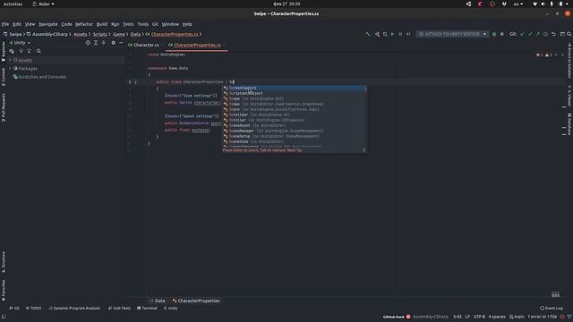The image size is (573, 322).
Task: Click the Git update project icon
Action: (x=522, y=34)
